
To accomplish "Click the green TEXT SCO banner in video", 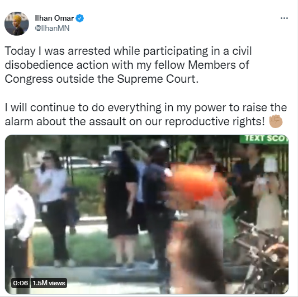I will [264, 139].
